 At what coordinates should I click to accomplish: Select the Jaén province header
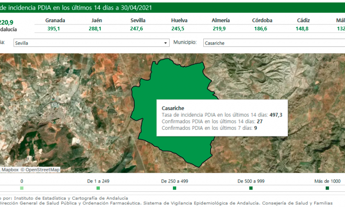[x=97, y=21]
